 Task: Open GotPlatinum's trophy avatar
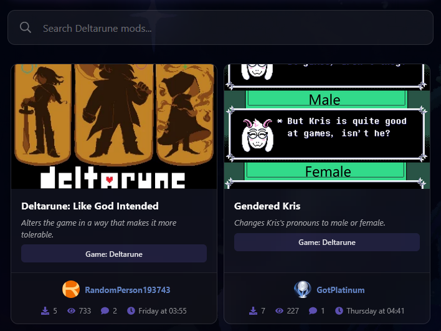coord(302,289)
